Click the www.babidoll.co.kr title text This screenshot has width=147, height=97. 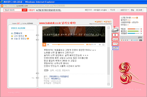pos(57,23)
